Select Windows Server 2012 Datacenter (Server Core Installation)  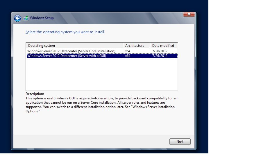pyautogui.click(x=102, y=51)
